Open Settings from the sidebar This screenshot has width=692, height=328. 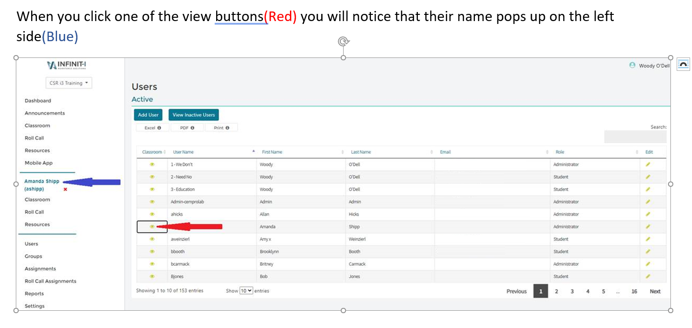pyautogui.click(x=34, y=306)
